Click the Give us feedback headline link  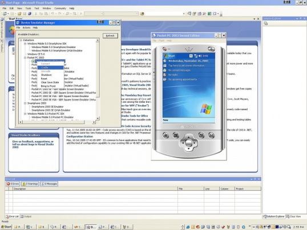coord(33,144)
